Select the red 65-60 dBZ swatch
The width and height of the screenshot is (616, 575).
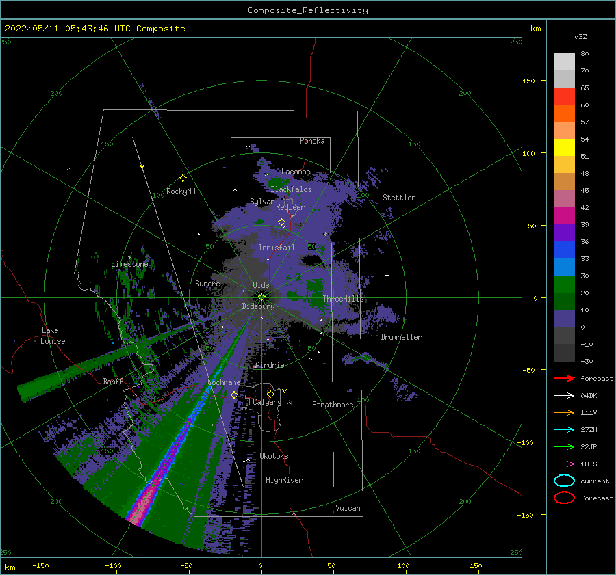564,96
